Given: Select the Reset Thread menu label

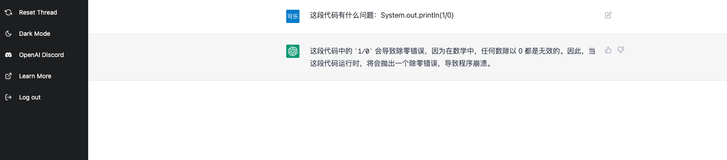Looking at the screenshot, I should click(38, 12).
